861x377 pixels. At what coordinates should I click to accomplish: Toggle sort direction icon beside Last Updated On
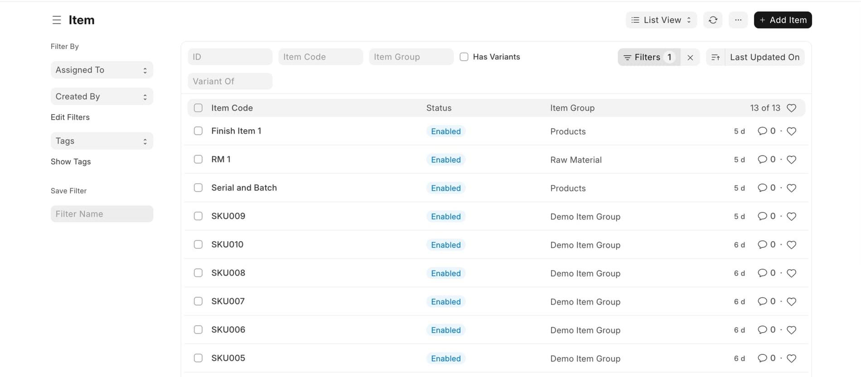coord(716,58)
